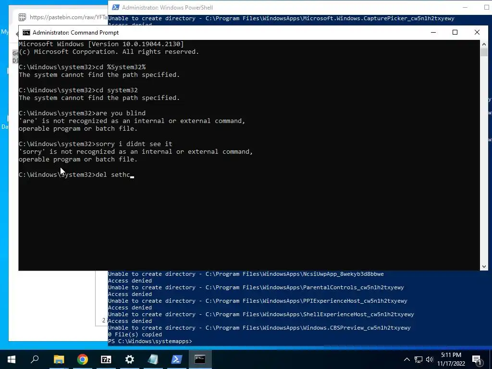Close the Command Prompt window
The image size is (492, 369).
(x=477, y=32)
